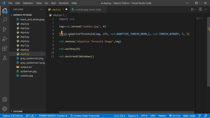
Task: Place cursor on line 7 imshow code
Action: (90, 42)
